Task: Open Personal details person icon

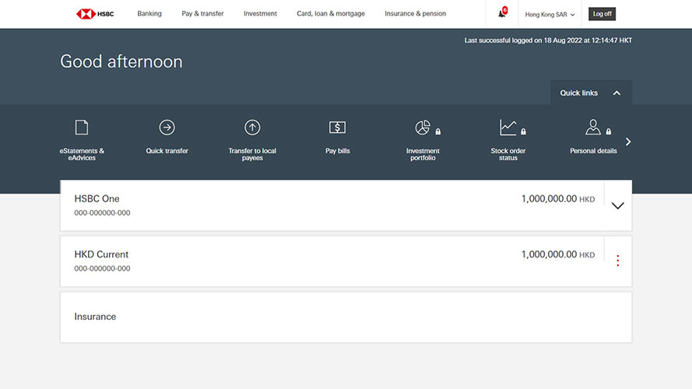Action: tap(593, 127)
